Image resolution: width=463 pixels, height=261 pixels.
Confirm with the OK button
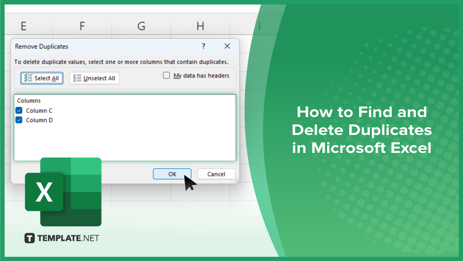(x=172, y=174)
